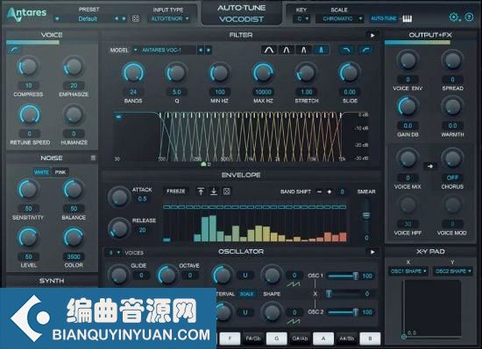Click the Antares logo
Viewport: 482px width, 349px height.
pos(27,14)
